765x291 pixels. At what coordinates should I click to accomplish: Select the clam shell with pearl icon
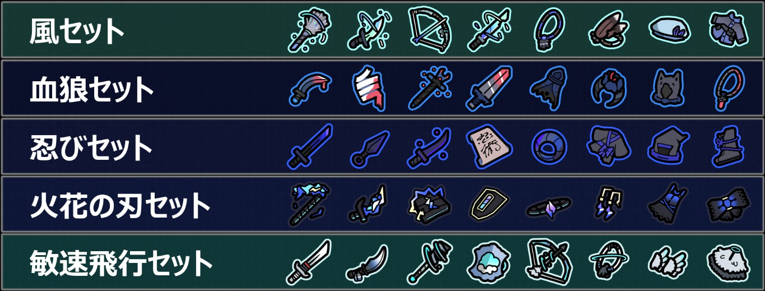489,262
